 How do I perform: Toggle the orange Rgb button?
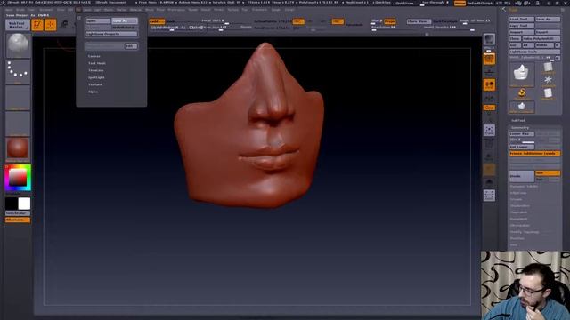click(338, 21)
